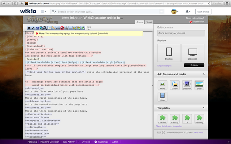
Task: Expand My Tools menu in the bottom toolbar
Action: (x=84, y=142)
